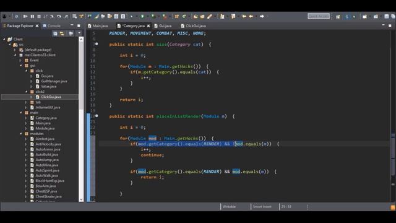396x223 pixels.
Task: Click the Smart Insert status field
Action: (x=262, y=207)
